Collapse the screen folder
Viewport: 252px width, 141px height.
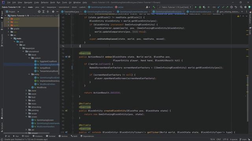pyautogui.click(x=26, y=117)
